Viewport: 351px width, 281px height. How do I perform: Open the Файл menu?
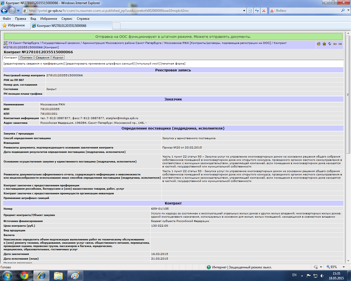(7, 19)
